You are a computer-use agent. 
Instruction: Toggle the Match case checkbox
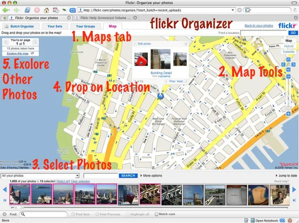tap(156, 214)
